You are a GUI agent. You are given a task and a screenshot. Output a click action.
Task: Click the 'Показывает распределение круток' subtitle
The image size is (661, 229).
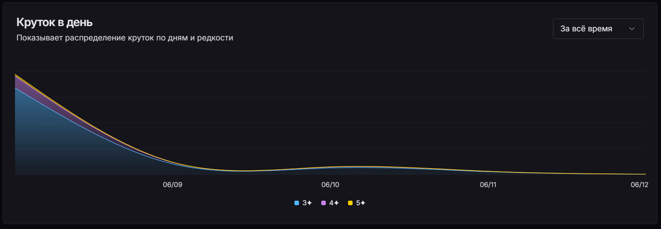[x=125, y=38]
